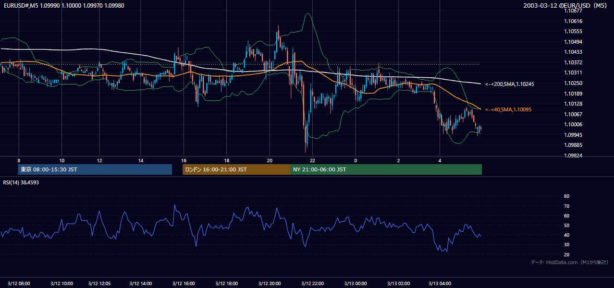614x288 pixels.
Task: Click bottom time label 3/12 14:00
Action: pos(140,283)
